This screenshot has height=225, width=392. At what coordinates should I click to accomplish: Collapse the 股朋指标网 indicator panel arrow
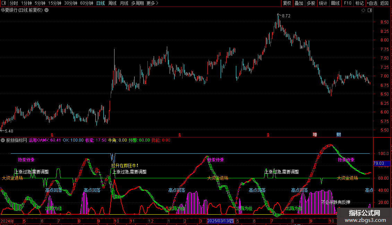(3, 140)
